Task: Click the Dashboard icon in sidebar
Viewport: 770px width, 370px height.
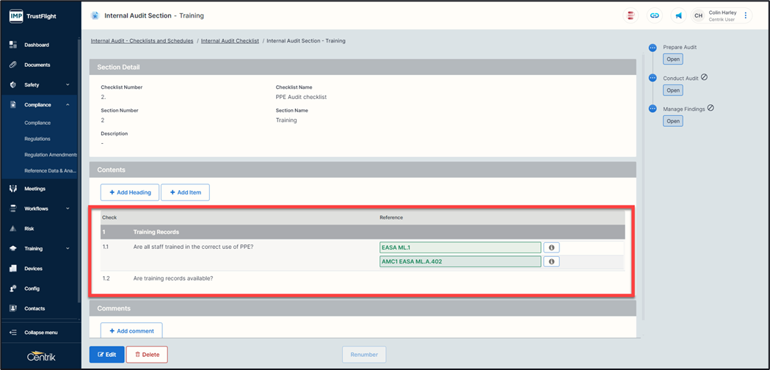Action: [13, 45]
